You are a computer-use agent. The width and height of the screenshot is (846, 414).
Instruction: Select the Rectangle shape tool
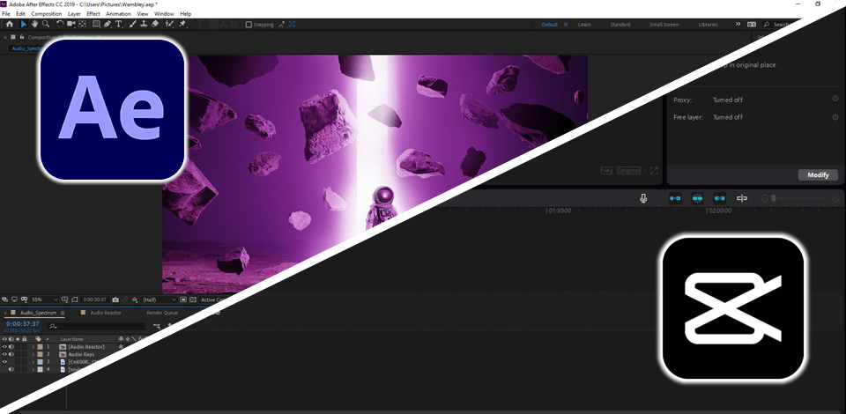click(96, 25)
